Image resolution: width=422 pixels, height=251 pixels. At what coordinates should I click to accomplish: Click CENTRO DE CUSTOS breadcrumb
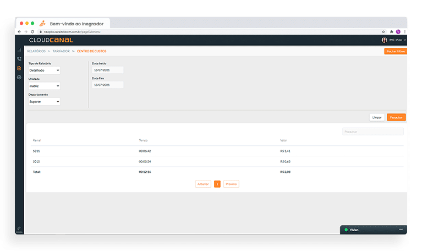[x=91, y=51]
